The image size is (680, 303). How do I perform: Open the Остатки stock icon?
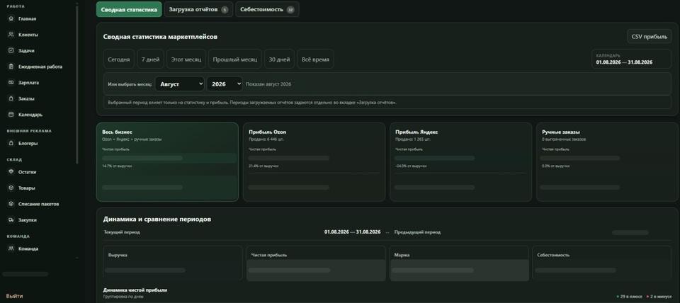(x=11, y=172)
